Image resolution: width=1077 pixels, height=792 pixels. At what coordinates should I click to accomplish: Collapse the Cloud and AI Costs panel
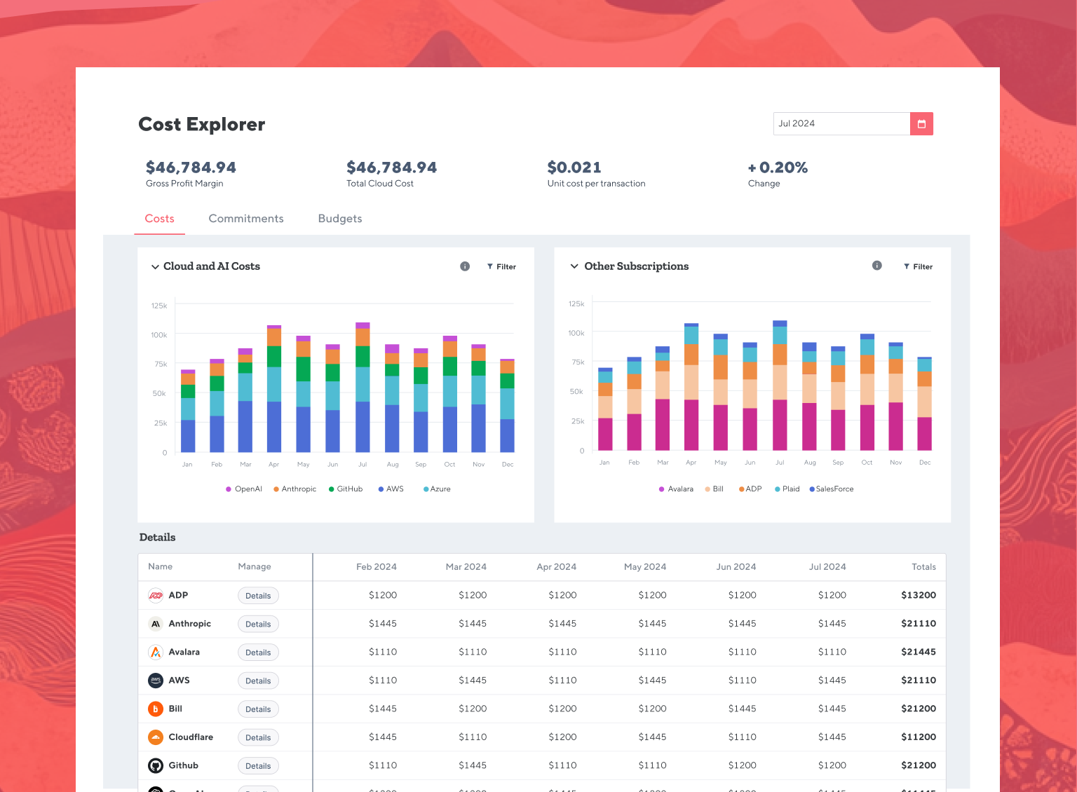155,267
